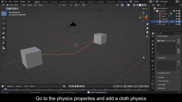This screenshot has height=102, width=182.
Task: Click the properties panel search field
Action: pos(166,33)
